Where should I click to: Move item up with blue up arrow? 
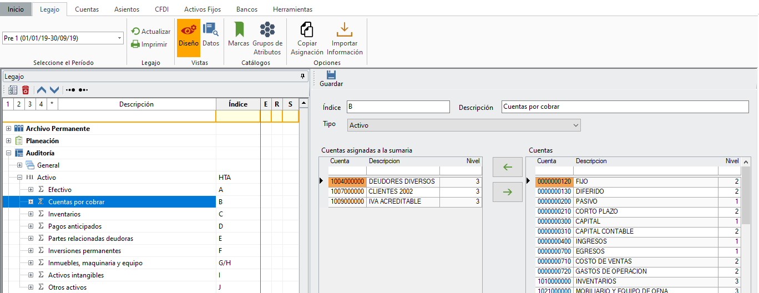[x=42, y=90]
